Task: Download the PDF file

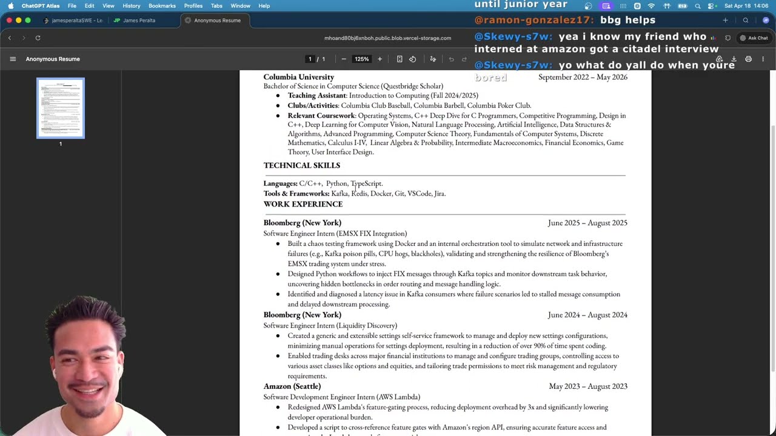Action: (x=734, y=59)
